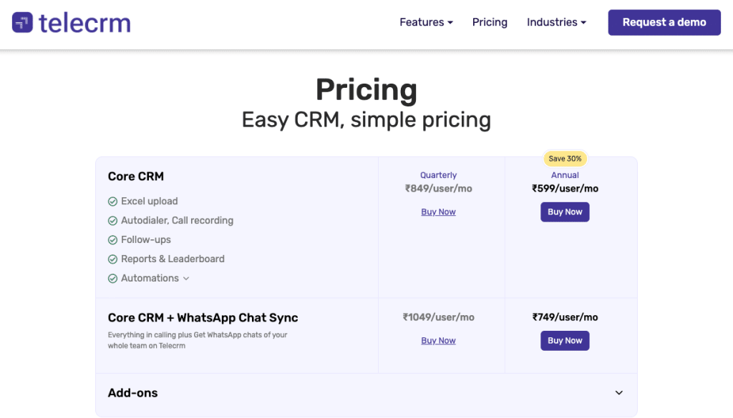Viewport: 733px width, 418px height.
Task: Click the Quarterly pricing label
Action: (x=438, y=175)
